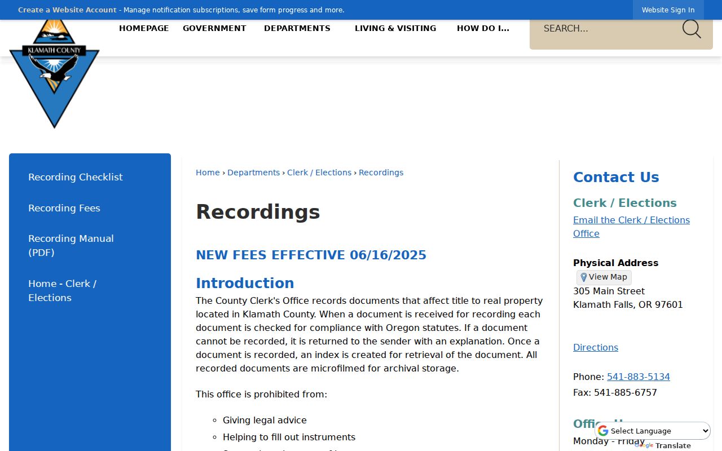The image size is (722, 451).
Task: Click the Recordings breadcrumb link
Action: [x=381, y=173]
